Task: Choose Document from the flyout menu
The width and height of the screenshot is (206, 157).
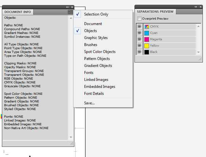Action: click(103, 24)
